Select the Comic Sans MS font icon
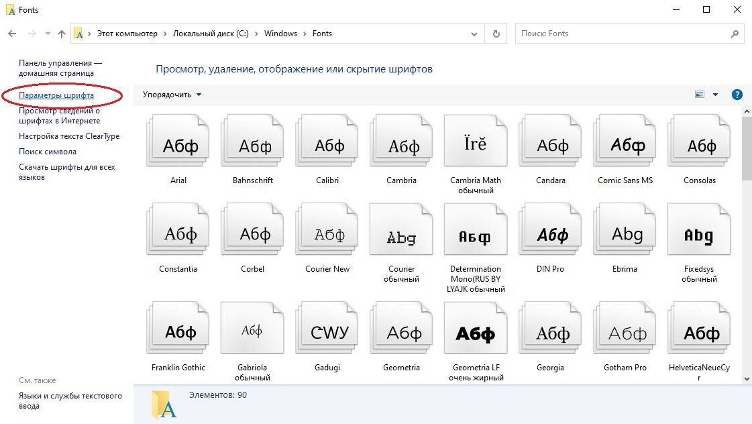This screenshot has width=752, height=424. pyautogui.click(x=625, y=140)
